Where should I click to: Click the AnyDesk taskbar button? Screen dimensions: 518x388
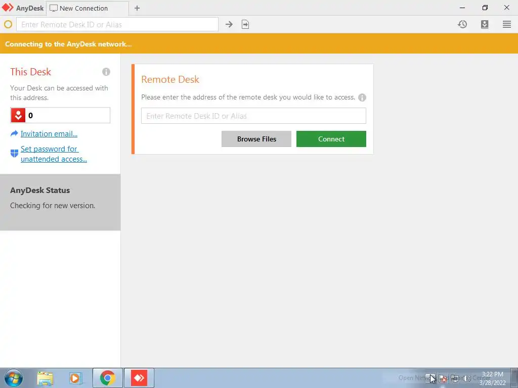139,378
